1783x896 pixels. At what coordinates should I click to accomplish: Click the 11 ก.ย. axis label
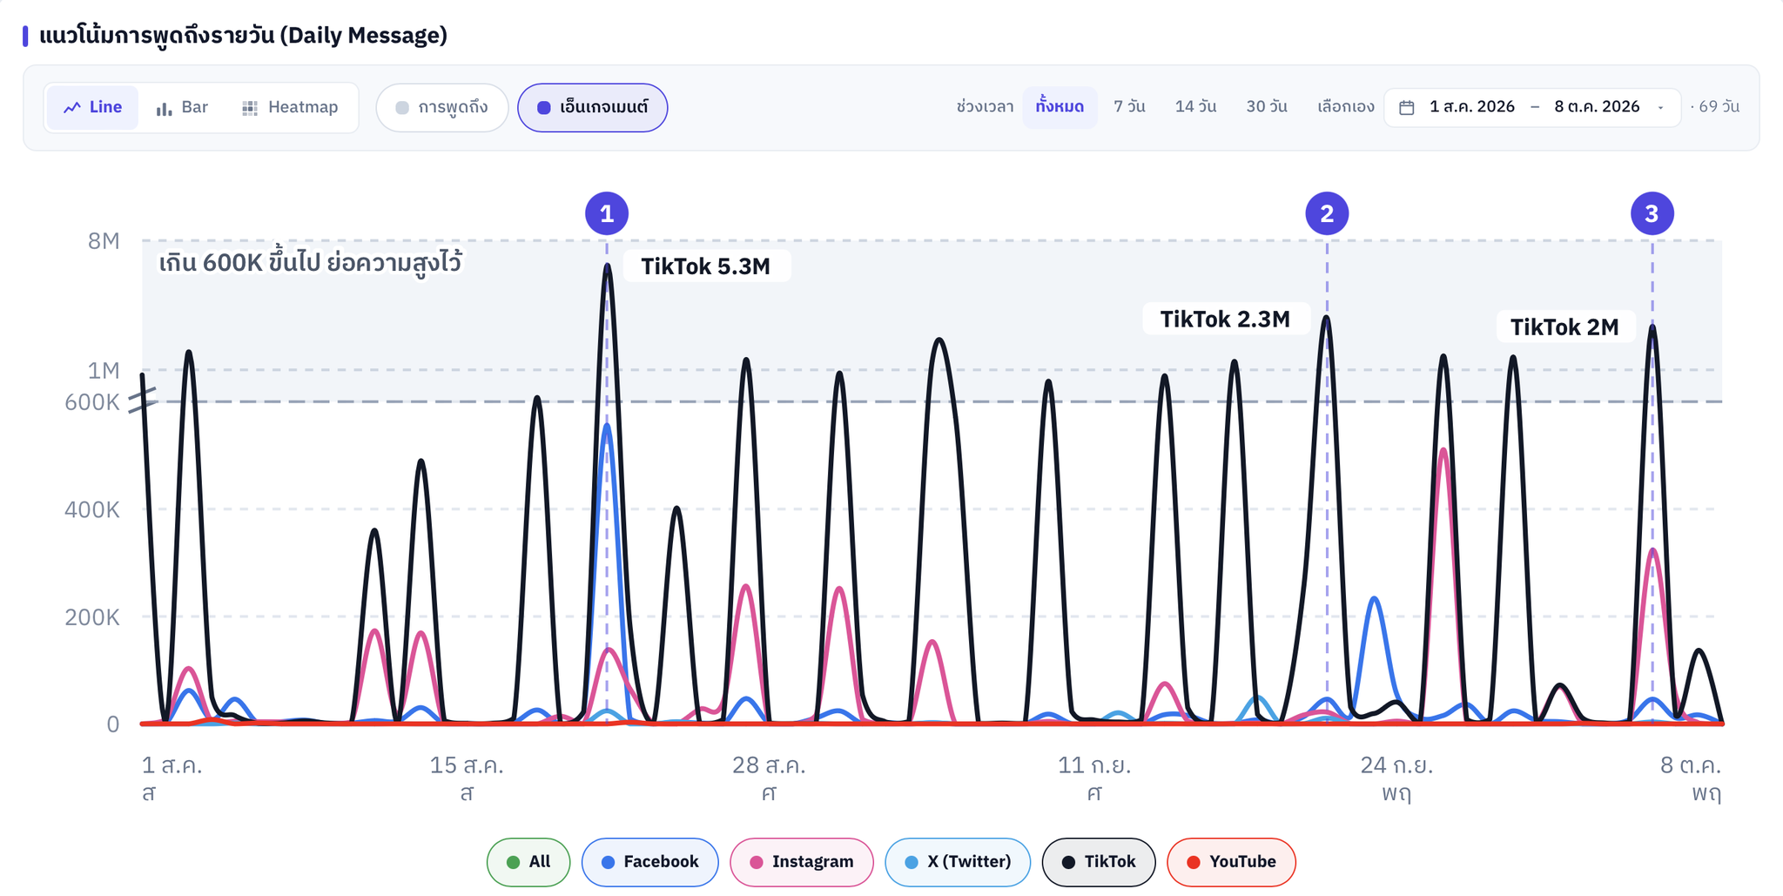point(1094,765)
